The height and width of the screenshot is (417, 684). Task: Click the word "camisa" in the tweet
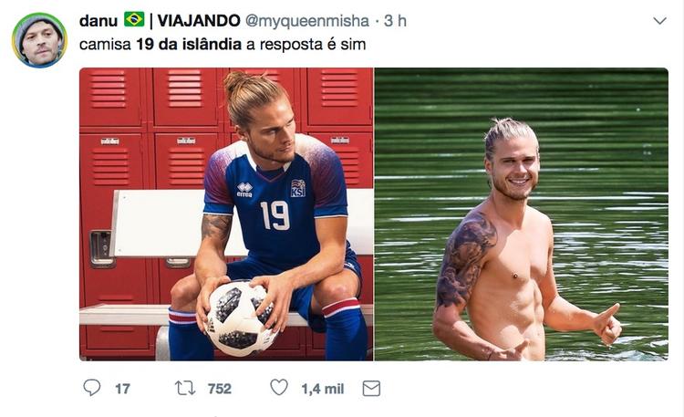coord(99,44)
